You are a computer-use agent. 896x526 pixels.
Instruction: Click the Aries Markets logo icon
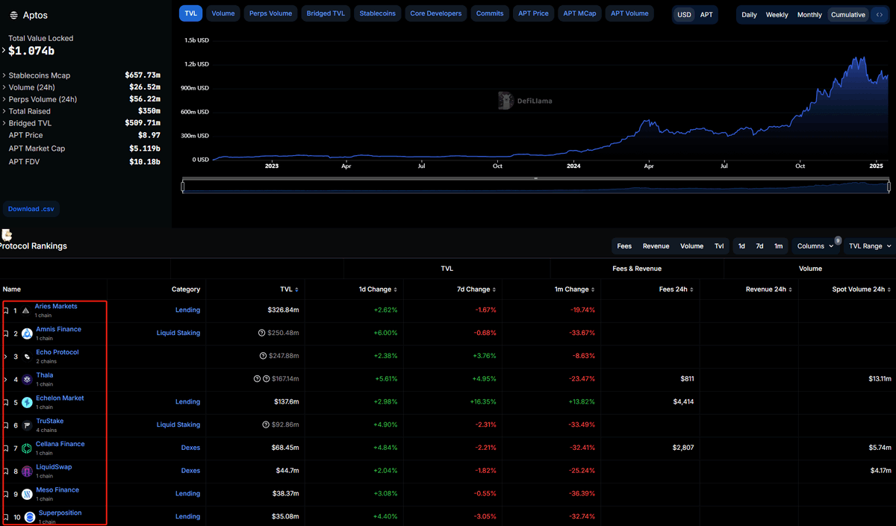click(x=25, y=310)
